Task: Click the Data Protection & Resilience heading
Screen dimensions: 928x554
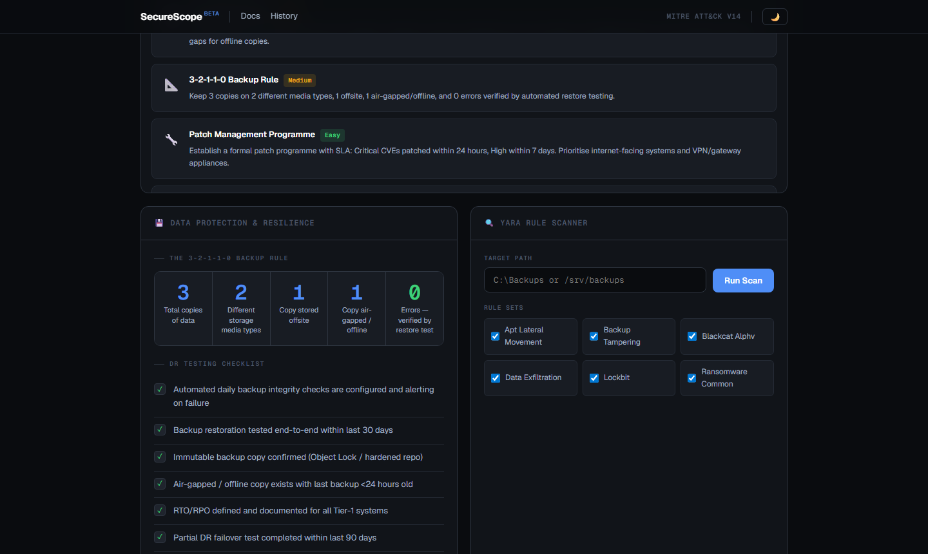Action: point(242,223)
